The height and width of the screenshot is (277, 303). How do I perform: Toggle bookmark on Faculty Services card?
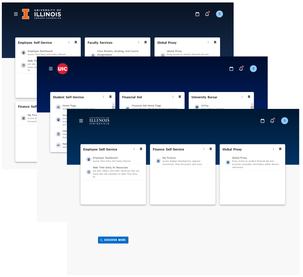click(x=146, y=42)
